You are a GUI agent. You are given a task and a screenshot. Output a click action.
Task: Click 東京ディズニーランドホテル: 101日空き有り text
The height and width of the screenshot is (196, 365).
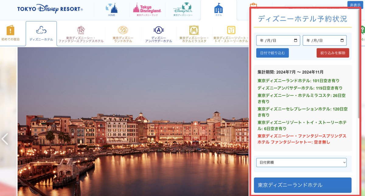[298, 81]
